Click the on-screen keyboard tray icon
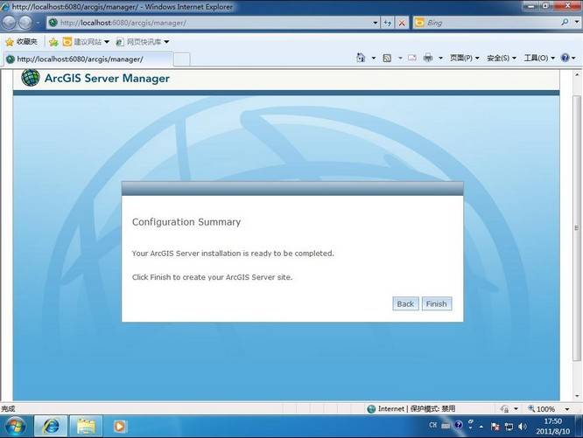Viewport: 583px width, 438px height. click(446, 426)
